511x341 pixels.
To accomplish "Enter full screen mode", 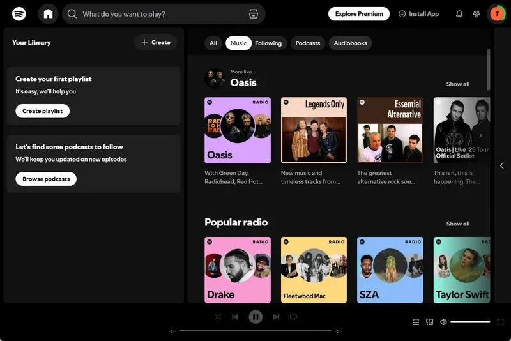I will tap(501, 322).
